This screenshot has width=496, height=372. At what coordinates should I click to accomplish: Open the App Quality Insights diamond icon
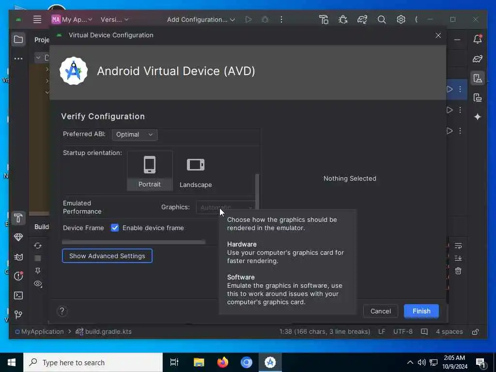click(18, 237)
